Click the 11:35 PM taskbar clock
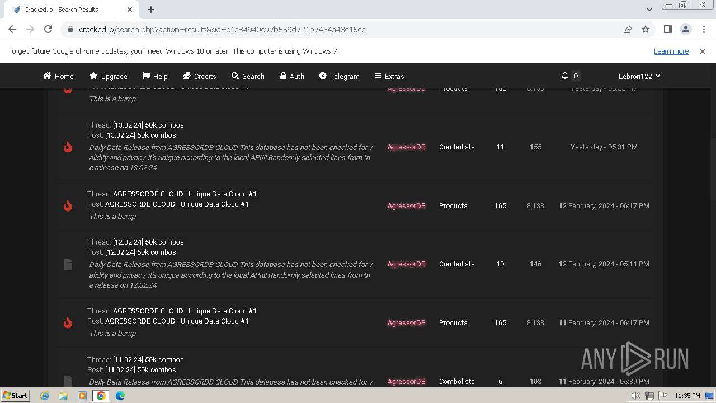The width and height of the screenshot is (716, 403). pos(687,396)
